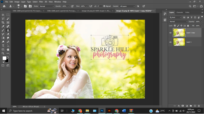Hide the Layer 1 layer
204x114 pixels.
[171, 42]
